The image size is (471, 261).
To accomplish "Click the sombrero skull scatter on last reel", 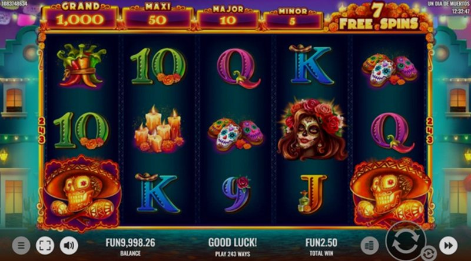I will (x=390, y=194).
